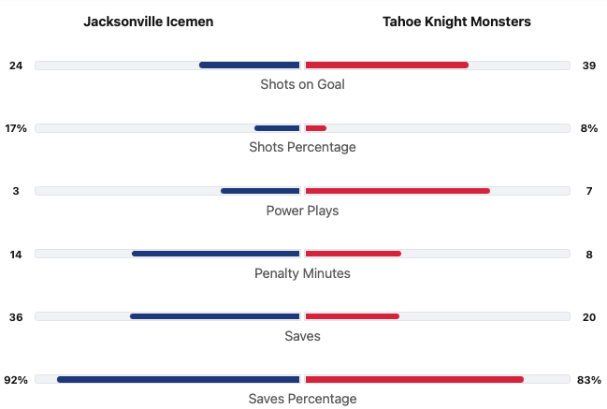Click the red Power Plays bar
Image resolution: width=607 pixels, height=409 pixels.
397,191
